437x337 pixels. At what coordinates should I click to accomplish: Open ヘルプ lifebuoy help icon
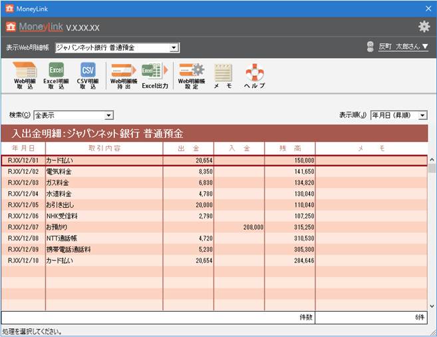(255, 75)
